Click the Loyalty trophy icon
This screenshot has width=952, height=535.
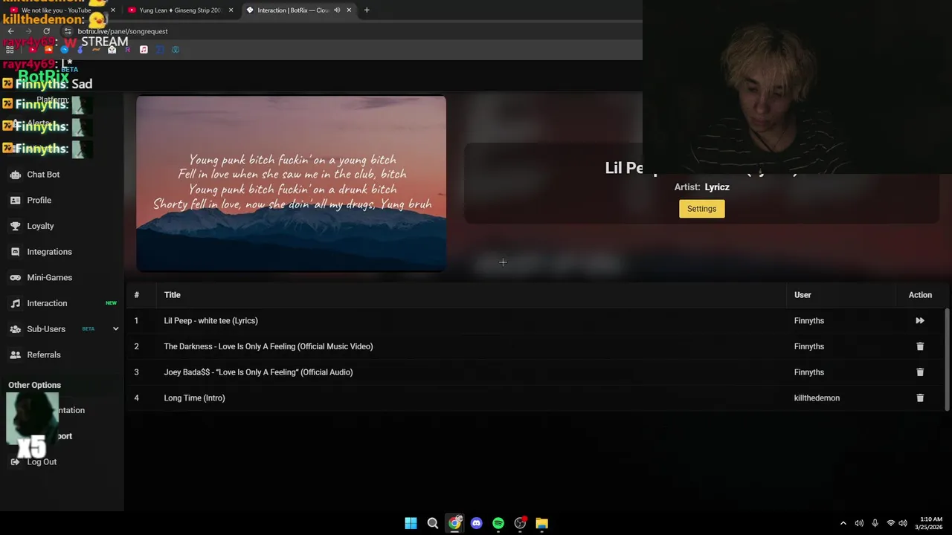(x=15, y=226)
